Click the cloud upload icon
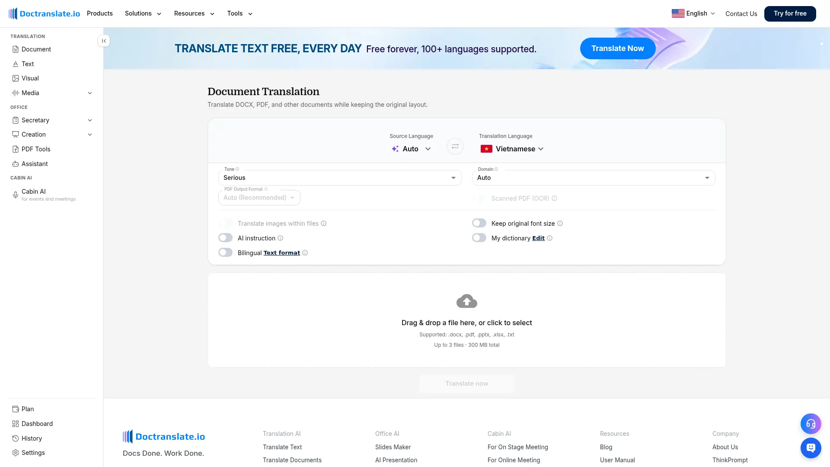 [x=467, y=301]
